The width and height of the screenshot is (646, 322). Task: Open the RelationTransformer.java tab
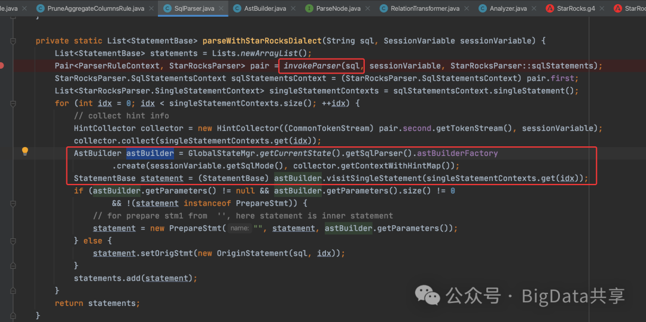pyautogui.click(x=424, y=8)
